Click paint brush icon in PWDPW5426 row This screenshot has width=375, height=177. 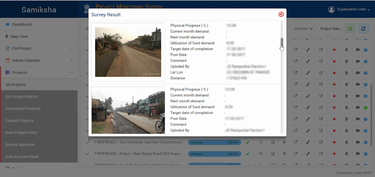(x=308, y=154)
